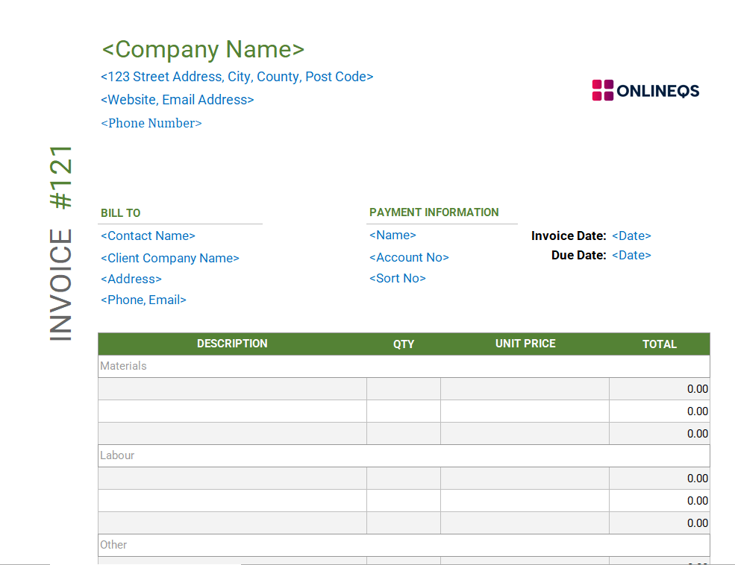Click the vertical INVOICE #121 title

coord(60,242)
